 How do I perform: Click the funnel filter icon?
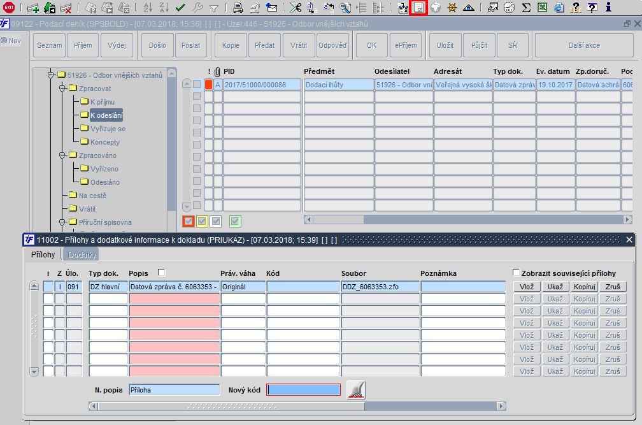[x=214, y=8]
